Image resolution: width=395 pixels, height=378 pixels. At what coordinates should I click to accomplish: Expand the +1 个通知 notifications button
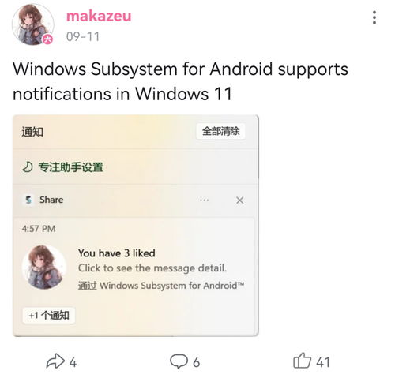click(49, 315)
